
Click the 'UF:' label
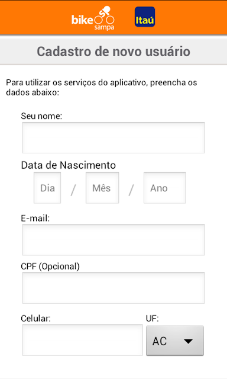point(152,319)
